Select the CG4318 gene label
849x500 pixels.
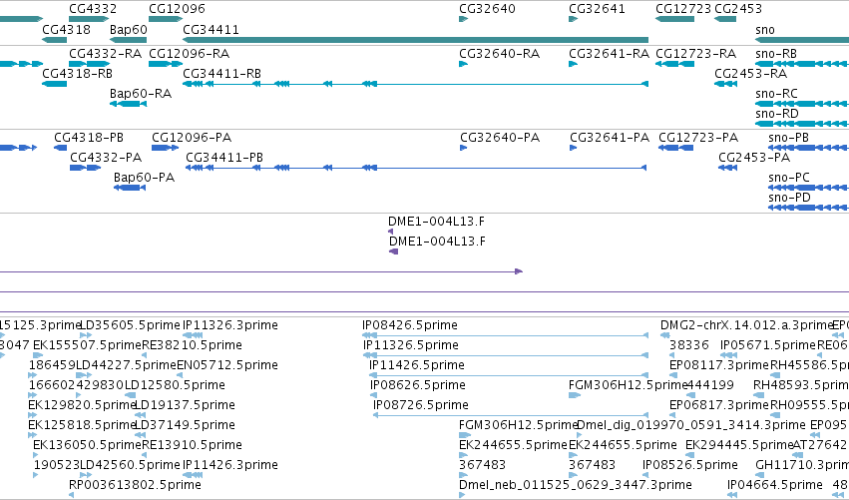point(66,29)
